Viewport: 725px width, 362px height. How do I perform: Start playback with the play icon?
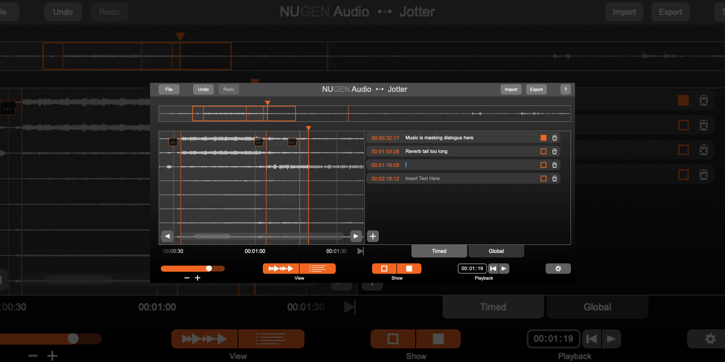click(504, 269)
